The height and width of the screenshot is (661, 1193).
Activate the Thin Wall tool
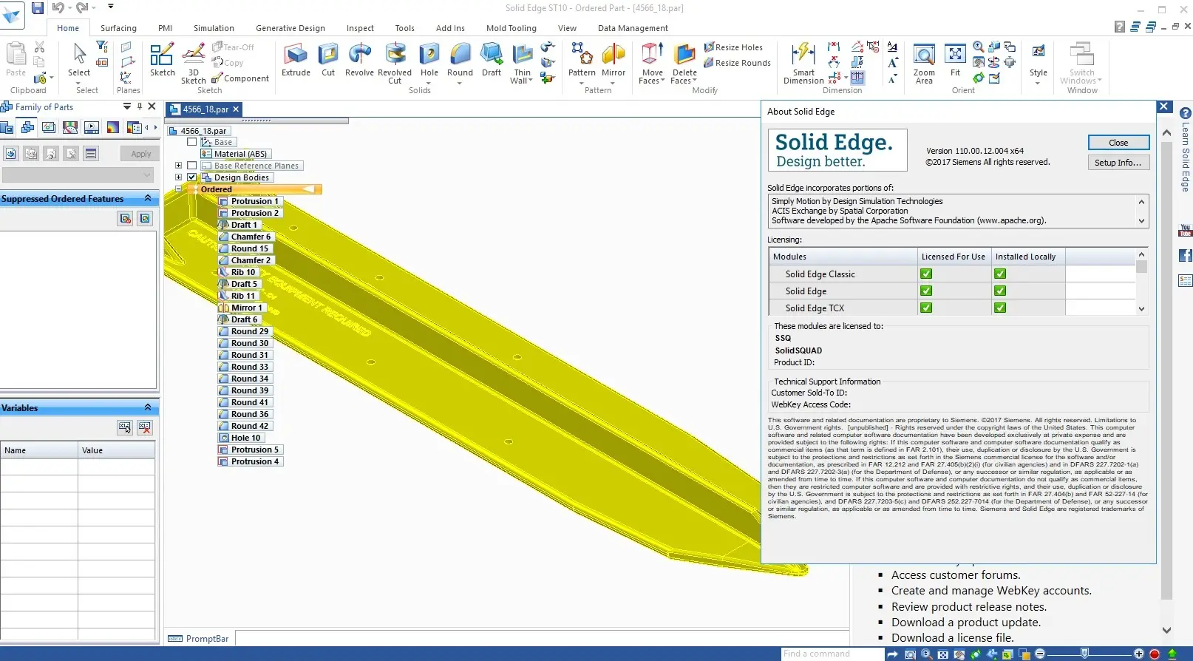[522, 63]
